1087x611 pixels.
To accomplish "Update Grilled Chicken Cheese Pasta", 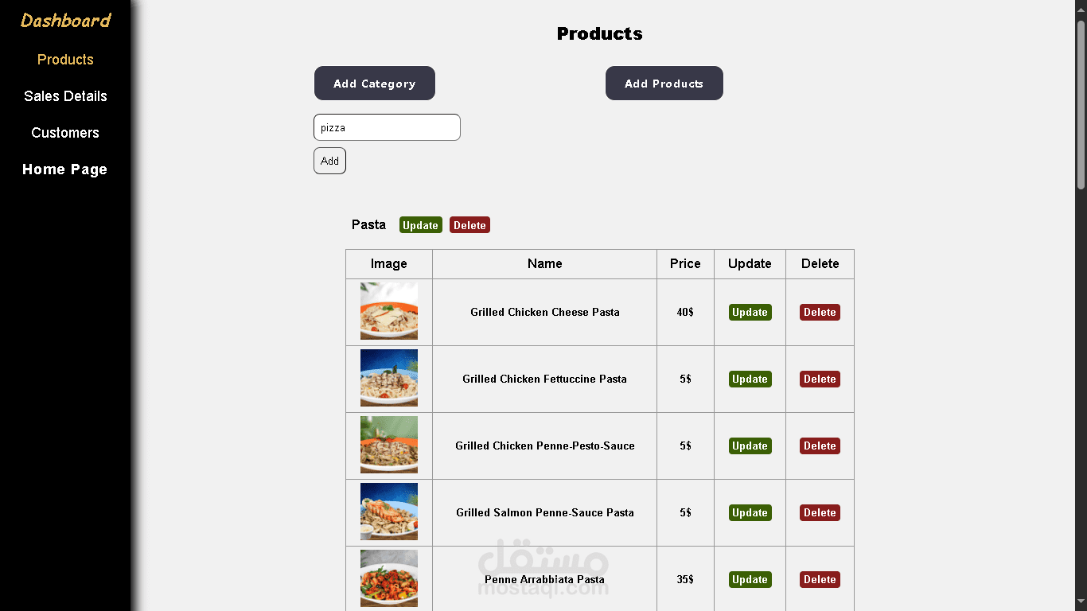I will point(750,313).
